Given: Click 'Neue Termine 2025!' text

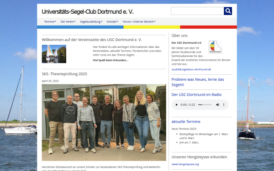Looking at the screenshot, I should [x=184, y=129].
